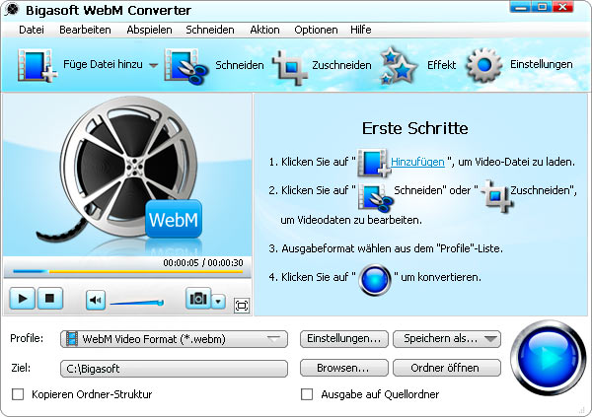This screenshot has width=592, height=417.
Task: Open the Optionen menu
Action: point(316,30)
